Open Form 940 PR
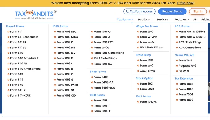Screen dimensions: 210x120 tap(19, 64)
